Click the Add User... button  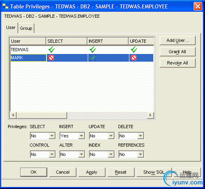(x=178, y=40)
